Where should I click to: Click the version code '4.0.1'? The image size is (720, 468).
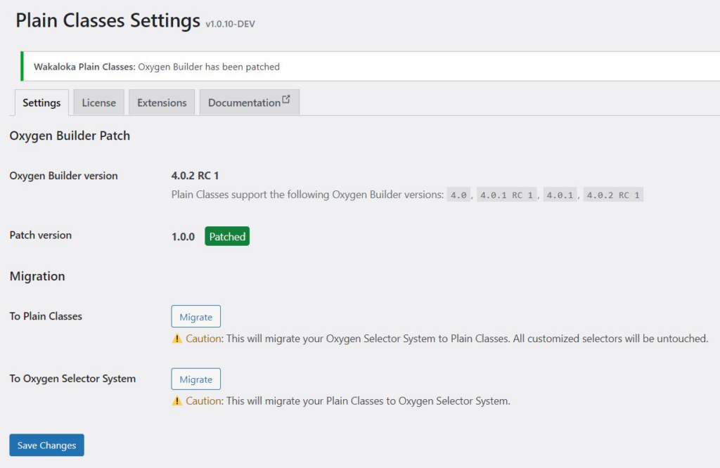560,195
